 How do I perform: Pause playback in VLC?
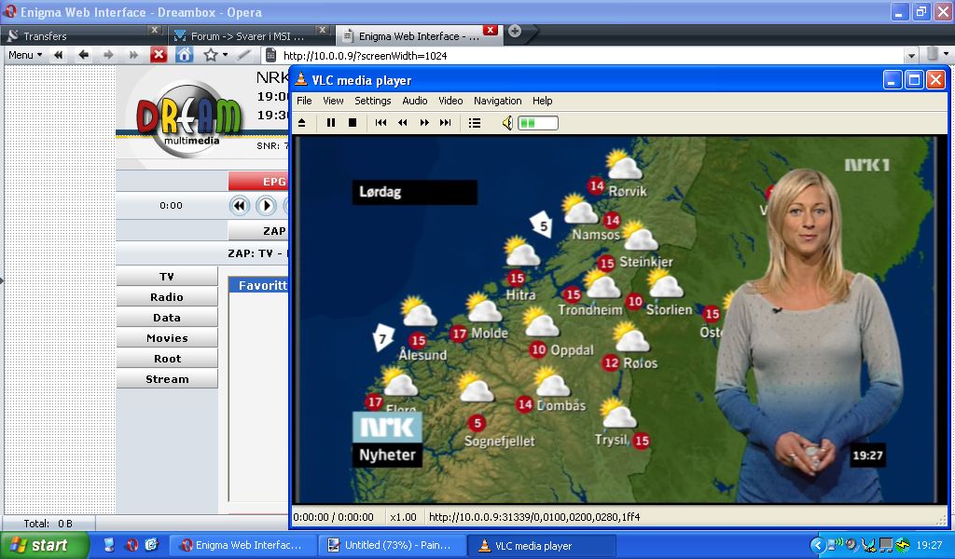(331, 123)
